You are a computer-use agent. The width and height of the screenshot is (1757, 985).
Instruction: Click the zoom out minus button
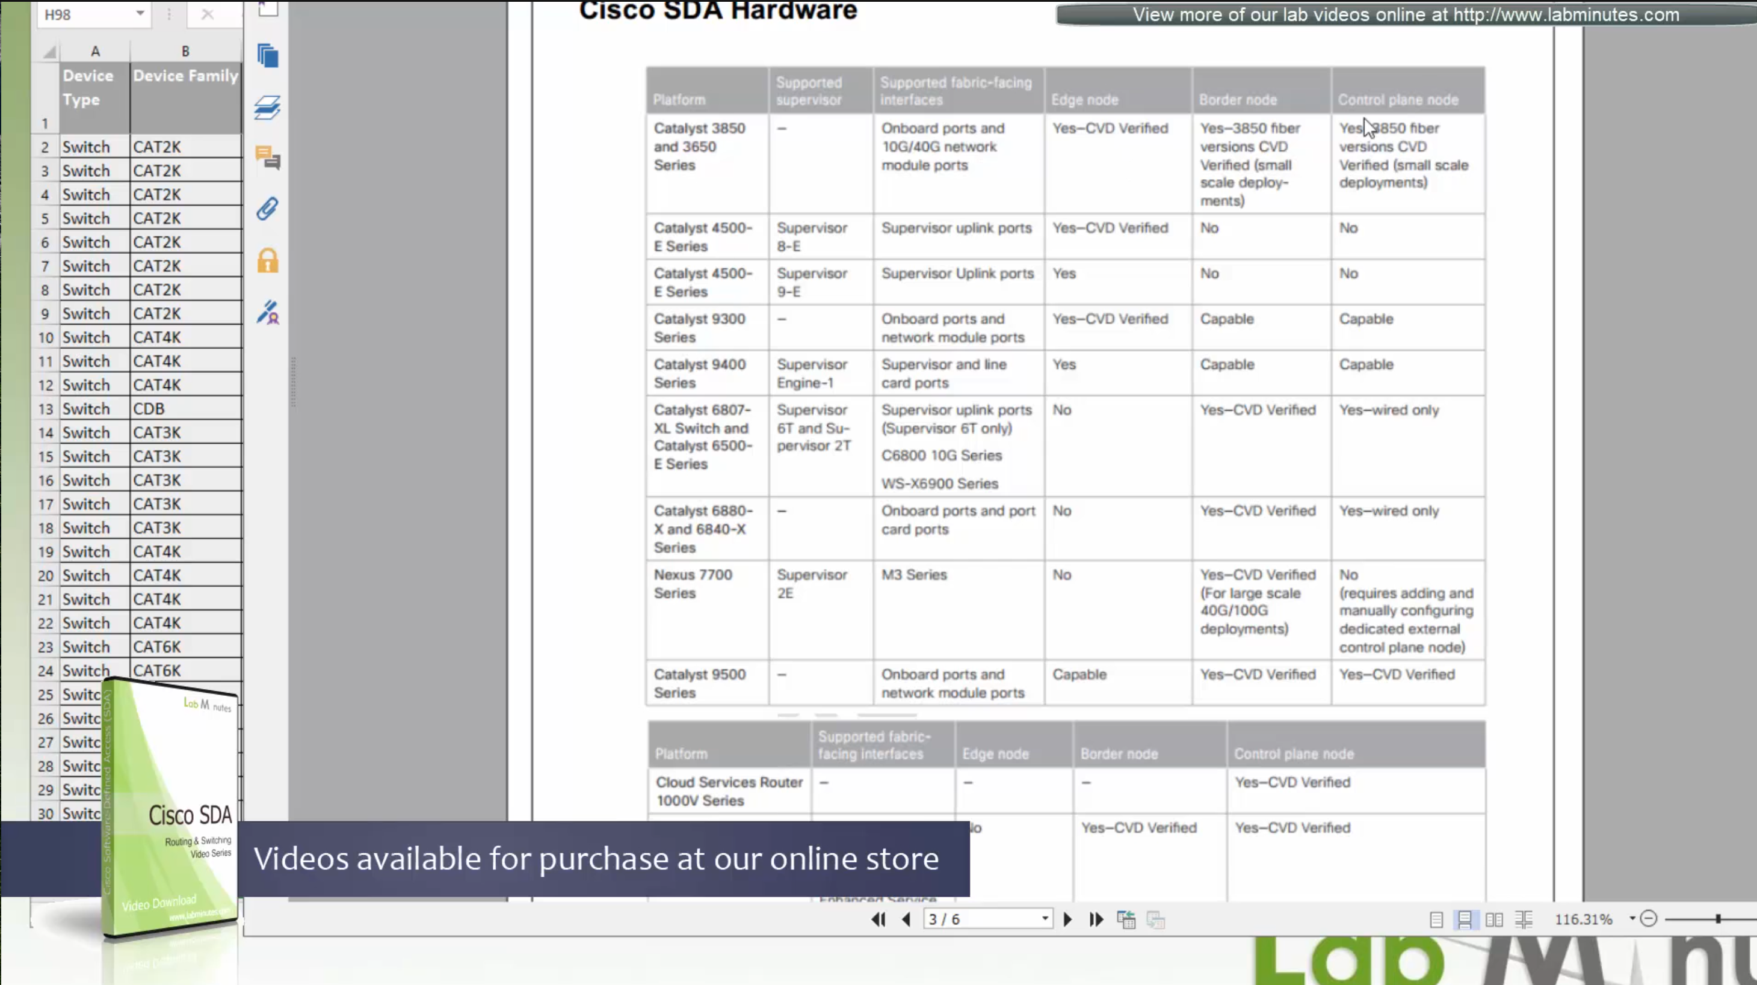(x=1649, y=919)
